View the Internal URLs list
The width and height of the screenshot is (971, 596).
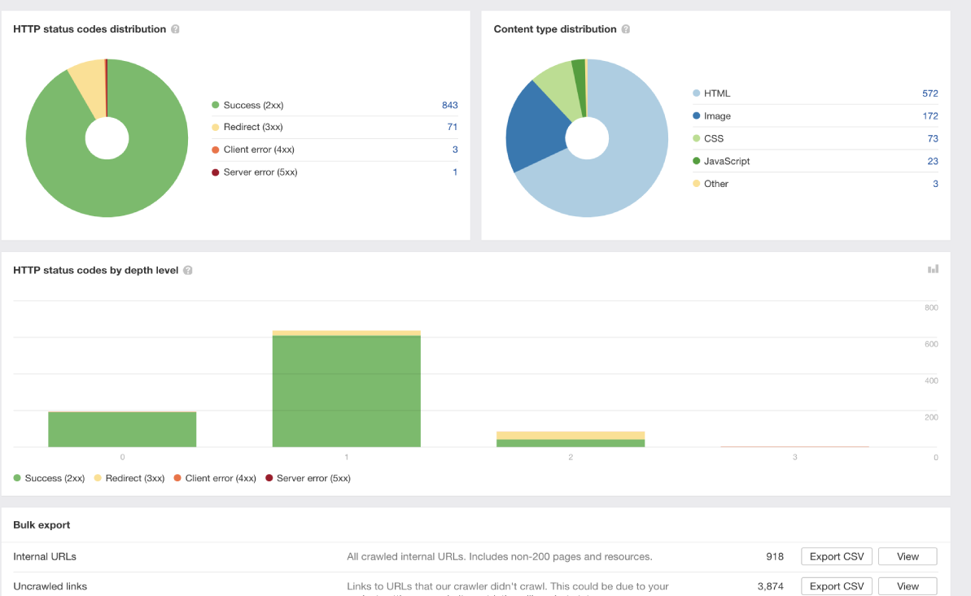908,556
